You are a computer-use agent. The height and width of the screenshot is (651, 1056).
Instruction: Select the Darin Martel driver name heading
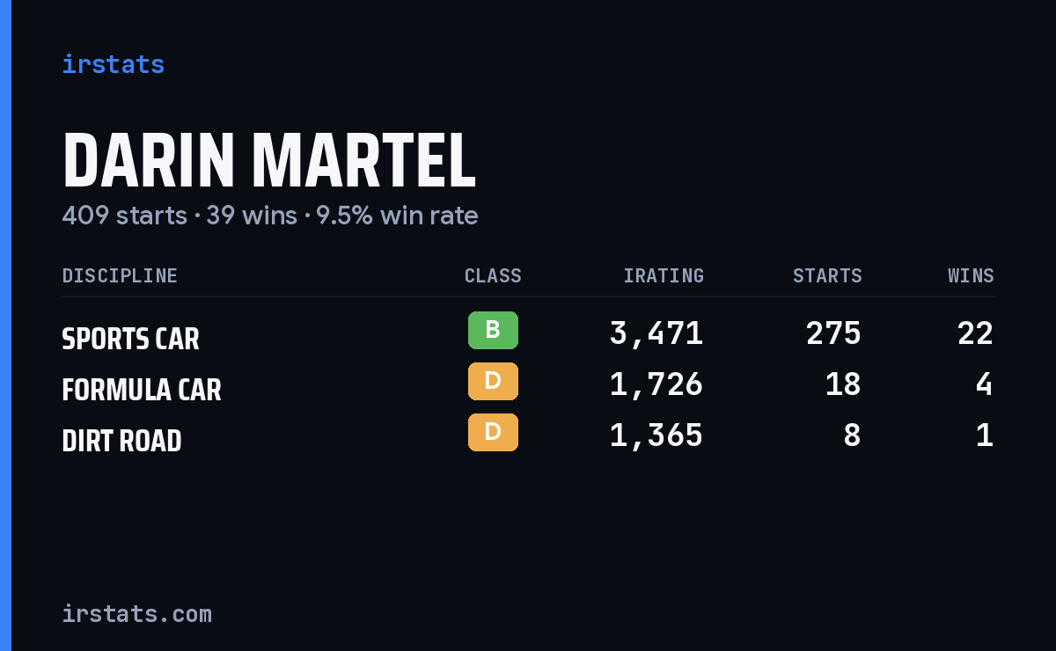click(x=268, y=161)
